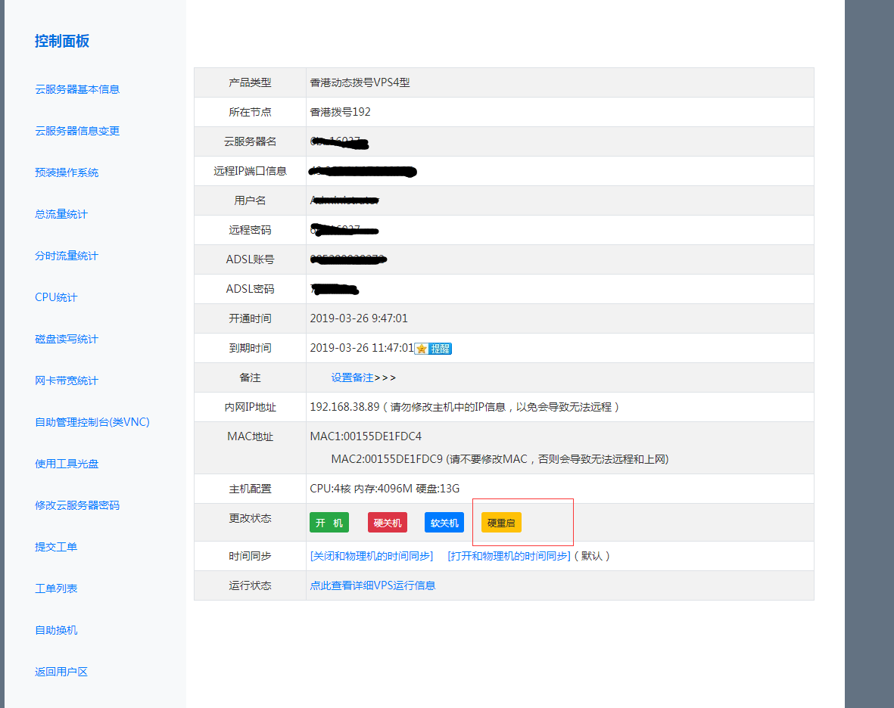Click 关闭和物理机的时间同步 link
Image resolution: width=894 pixels, height=708 pixels.
pos(372,556)
